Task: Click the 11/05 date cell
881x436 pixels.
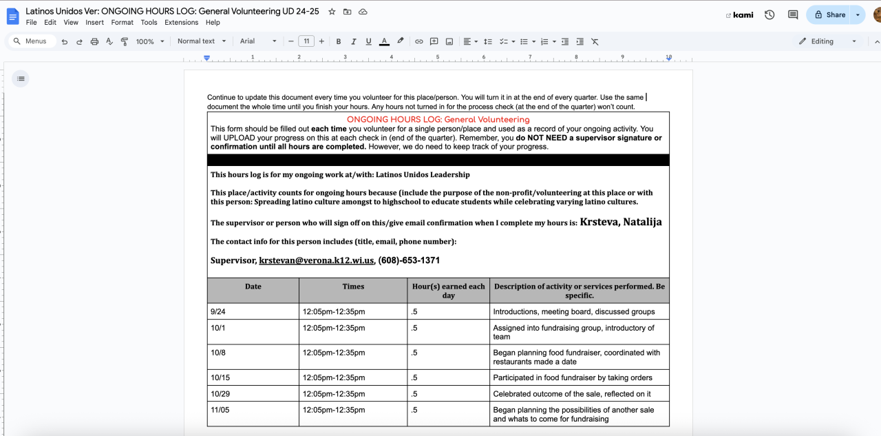Action: [x=253, y=414]
